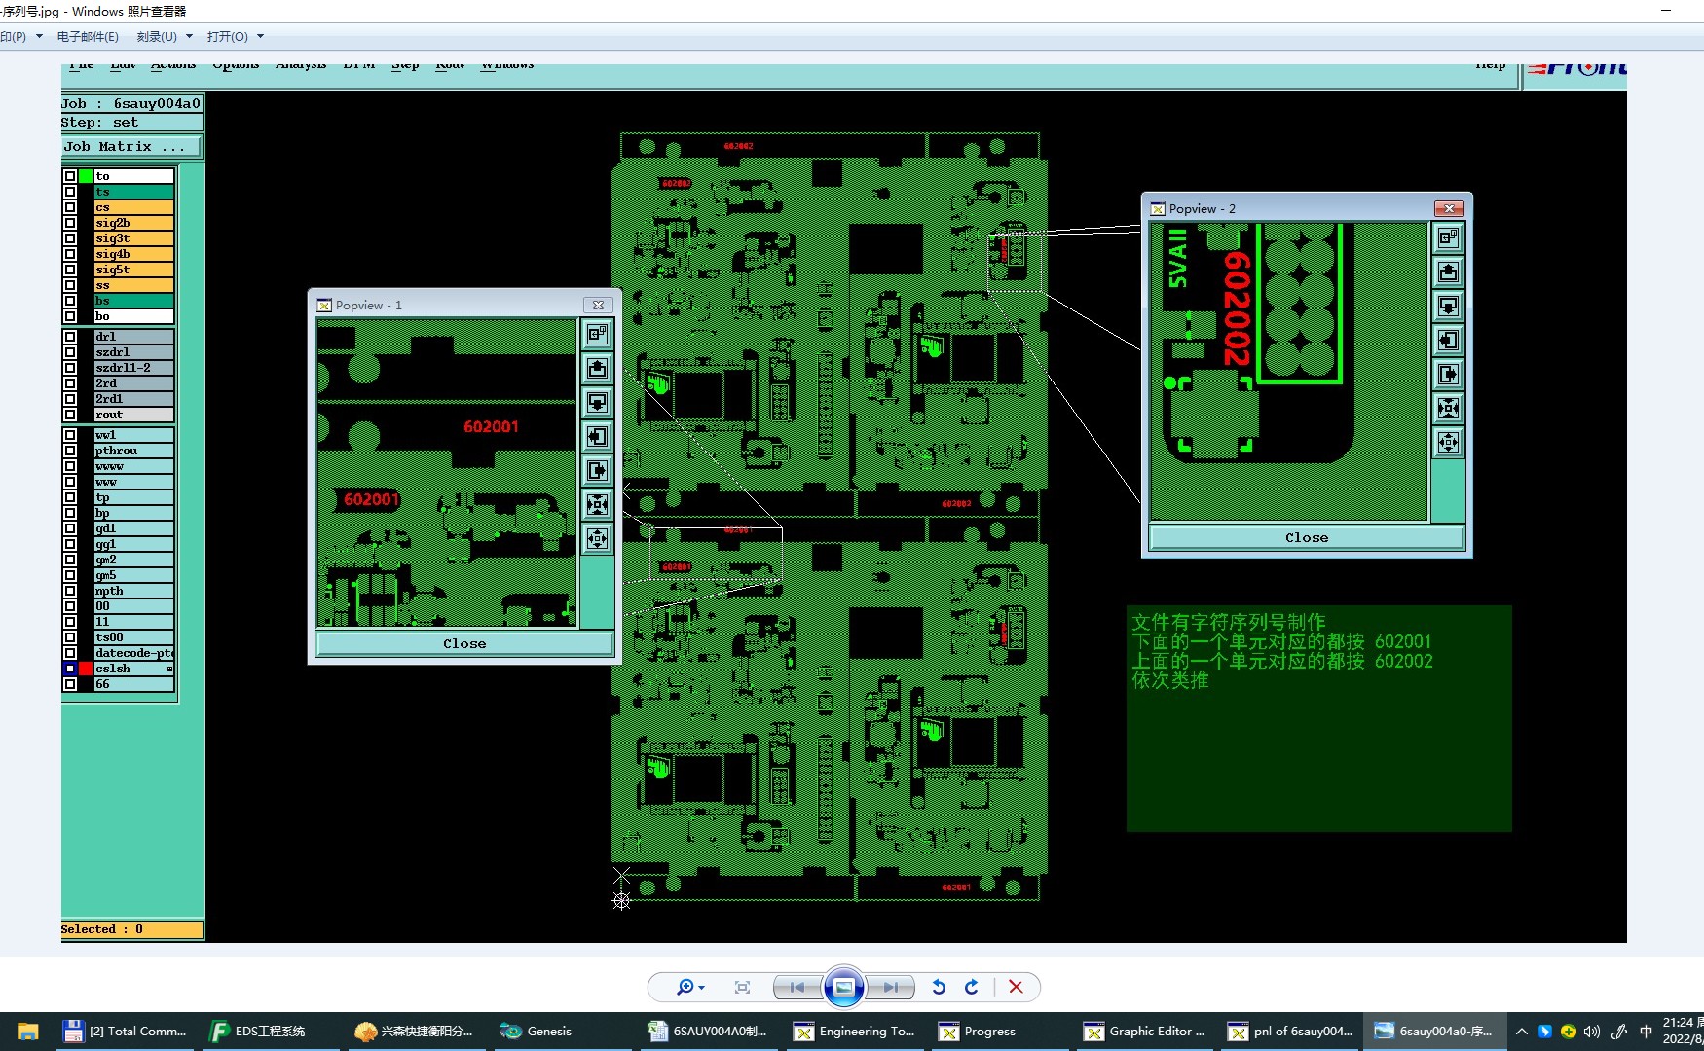The height and width of the screenshot is (1051, 1704).
Task: Select the 'ts00' layer row
Action: click(x=133, y=637)
